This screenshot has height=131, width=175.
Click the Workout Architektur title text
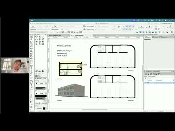click(x=64, y=46)
